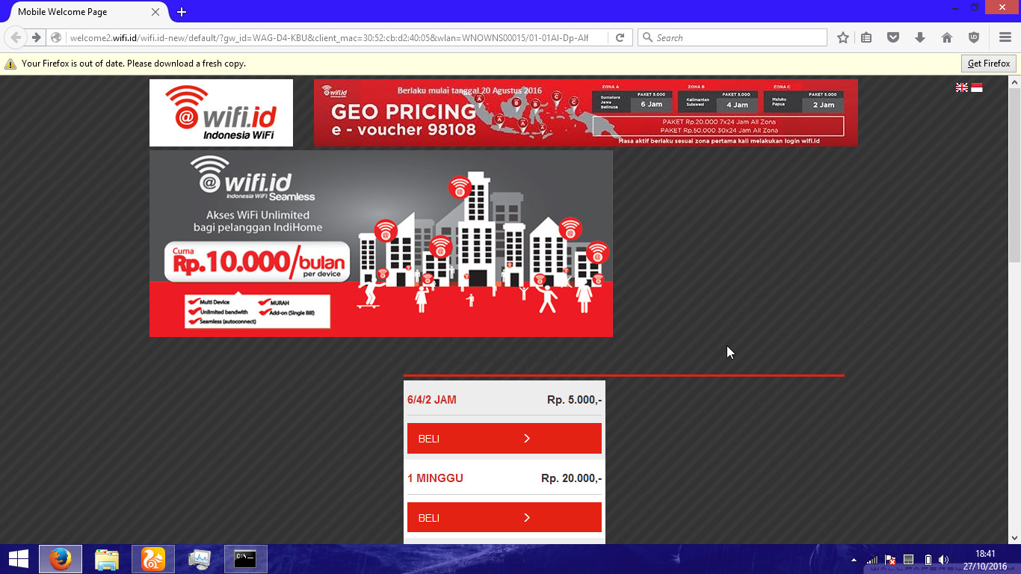The height and width of the screenshot is (574, 1021).
Task: Open the uBlock shield extension icon
Action: coord(974,37)
